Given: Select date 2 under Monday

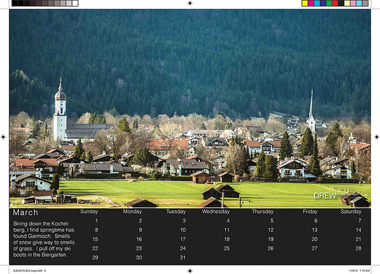Looking at the screenshot, I should [140, 221].
